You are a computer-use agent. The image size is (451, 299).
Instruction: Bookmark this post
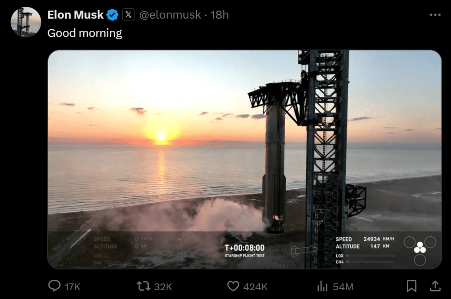coord(411,286)
